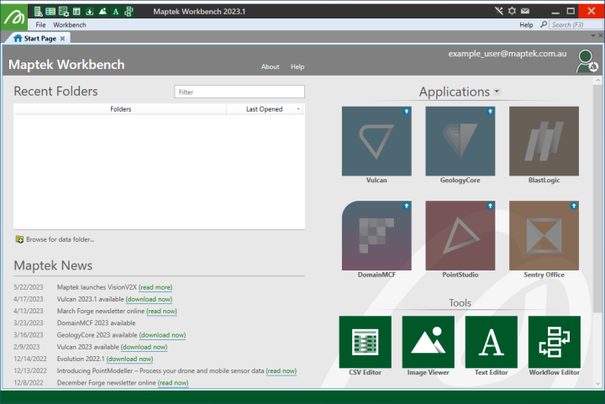Open the GeologyCore application tile
This screenshot has height=404, width=605.
click(460, 141)
